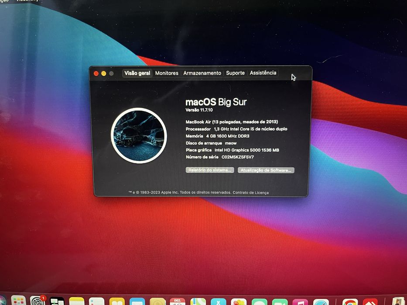Open Safari in the Dock

[x=321, y=302]
